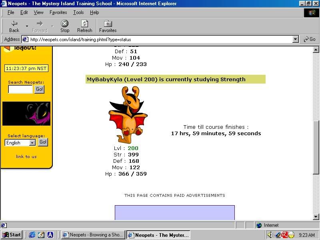Click Go! next to language selector

(43, 142)
